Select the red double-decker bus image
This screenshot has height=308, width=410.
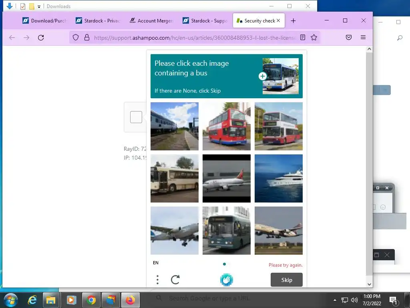227,126
